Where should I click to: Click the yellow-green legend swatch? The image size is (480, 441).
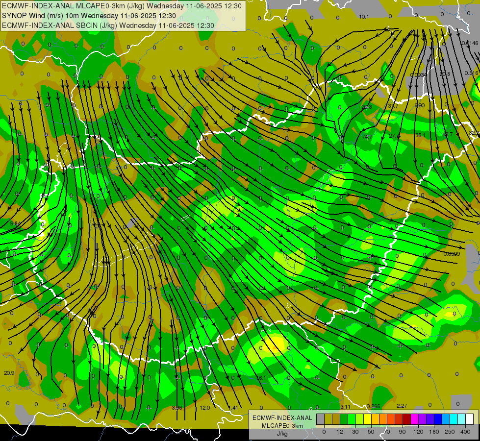[360, 419]
